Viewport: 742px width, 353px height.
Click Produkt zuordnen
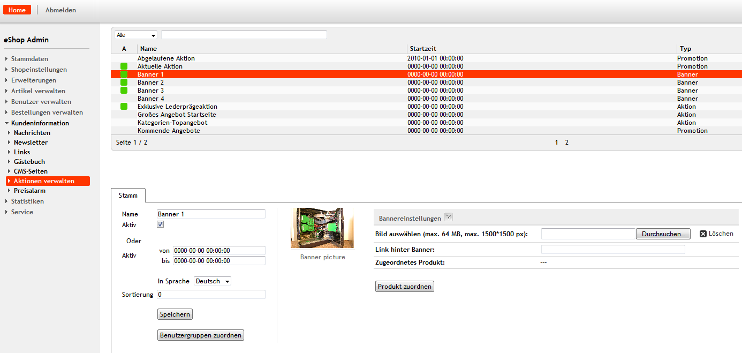click(x=404, y=286)
